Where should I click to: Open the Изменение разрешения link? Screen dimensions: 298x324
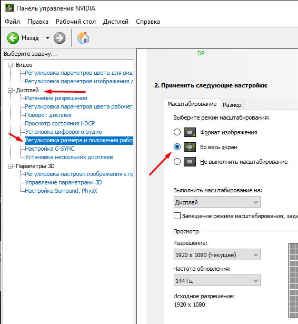tap(56, 98)
